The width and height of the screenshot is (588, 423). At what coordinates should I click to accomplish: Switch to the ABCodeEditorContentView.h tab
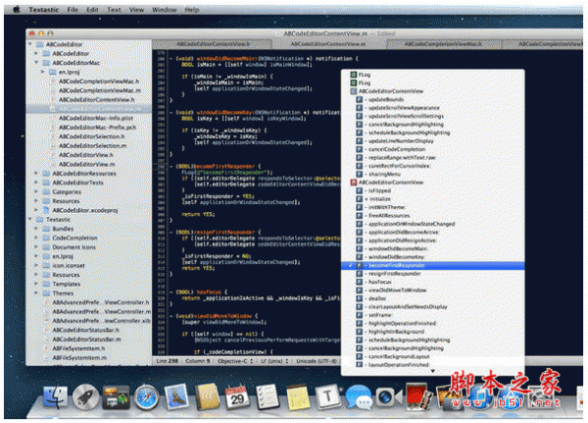click(x=213, y=44)
